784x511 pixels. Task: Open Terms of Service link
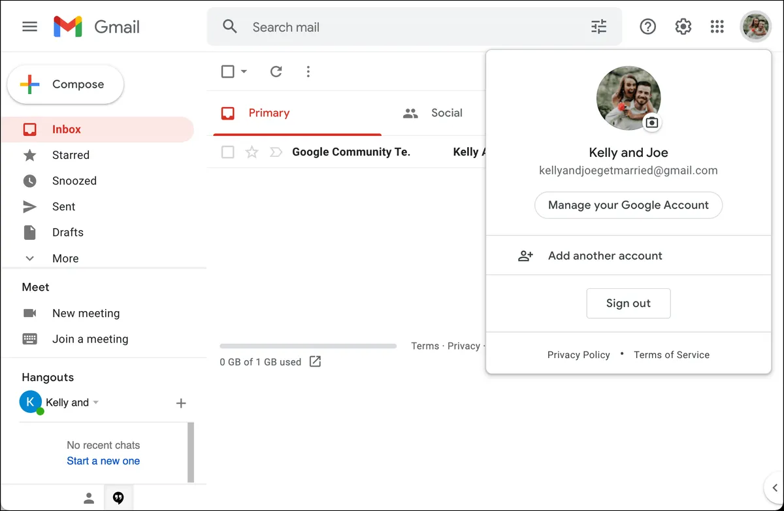[672, 355]
